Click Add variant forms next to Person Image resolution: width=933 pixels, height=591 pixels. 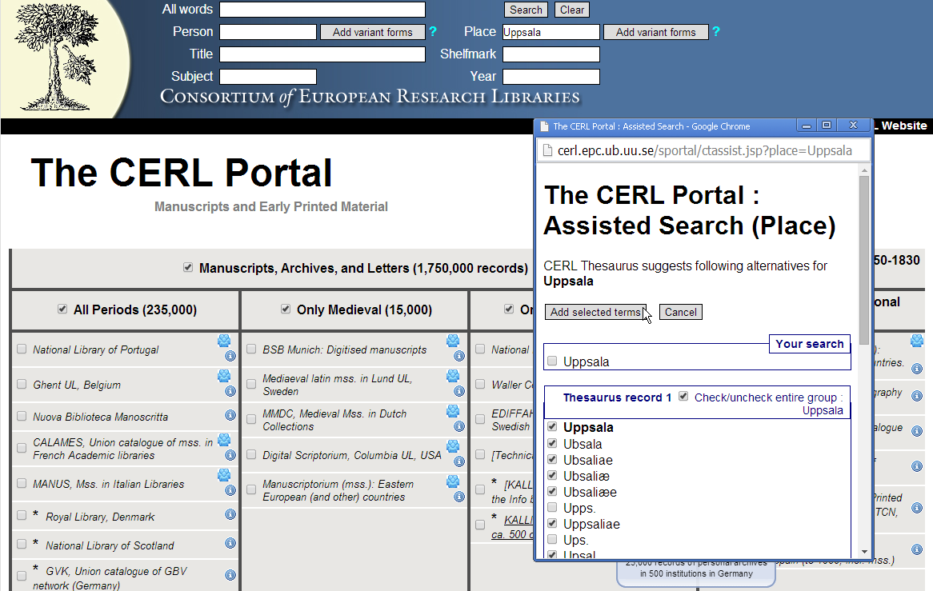pyautogui.click(x=373, y=32)
